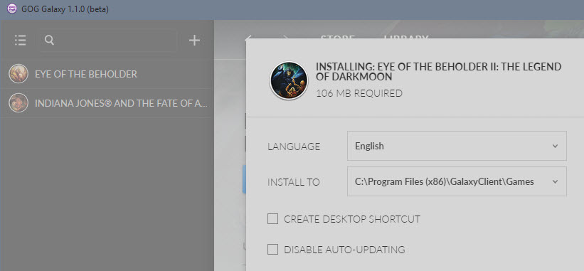Click the GOG Galaxy 1.1.0 (beta) title text
The image size is (584, 271).
(x=65, y=9)
